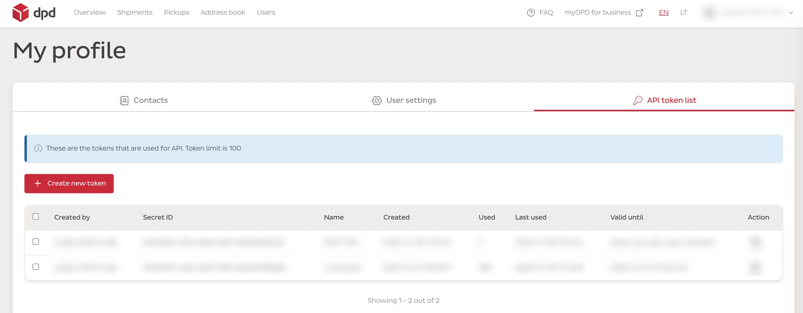Click the Last used column header

[x=531, y=217]
